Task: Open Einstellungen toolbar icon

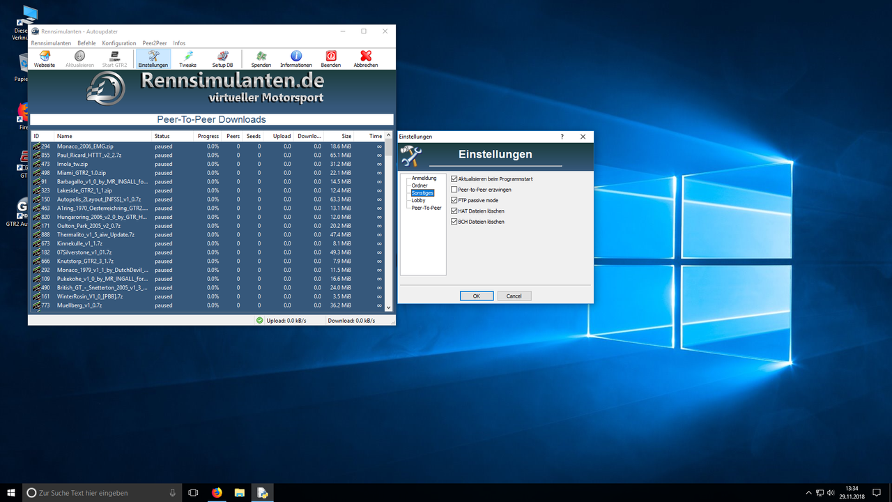Action: pos(153,59)
